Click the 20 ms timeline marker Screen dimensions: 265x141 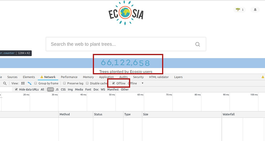[26, 95]
